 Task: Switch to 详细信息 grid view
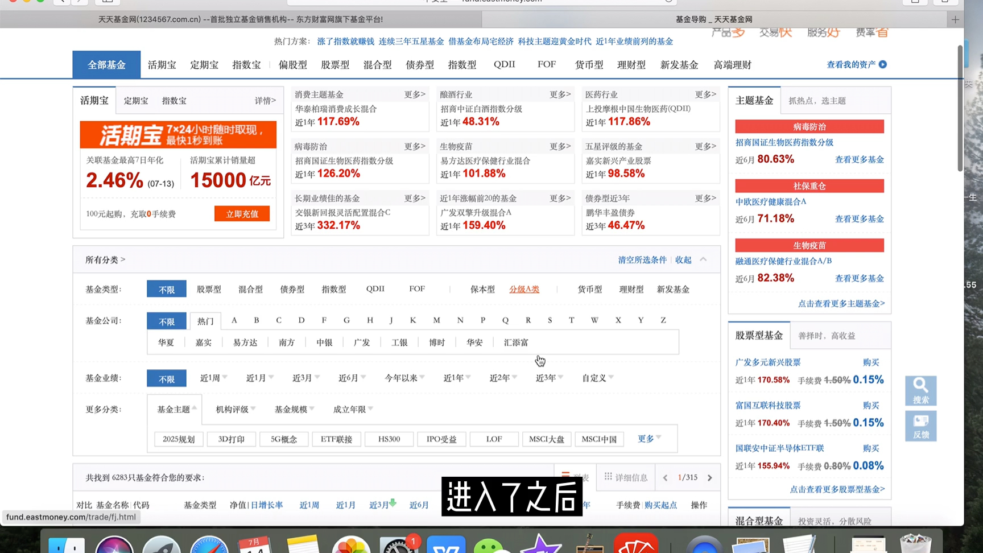pyautogui.click(x=626, y=477)
